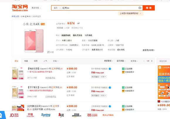170x119 pixels.
Task: Click the Tmall logo in 【苏宁直发】 row
Action: tap(98, 91)
